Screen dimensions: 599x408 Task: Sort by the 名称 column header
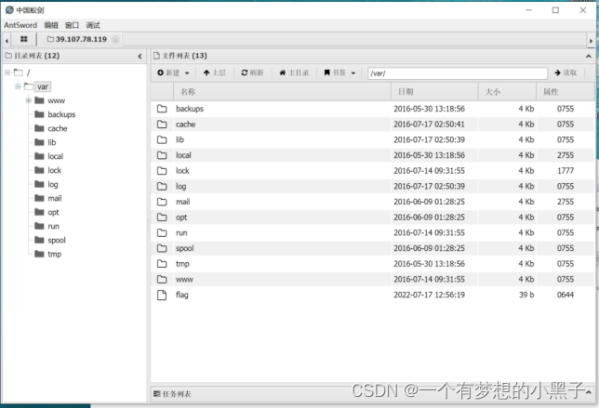point(282,92)
